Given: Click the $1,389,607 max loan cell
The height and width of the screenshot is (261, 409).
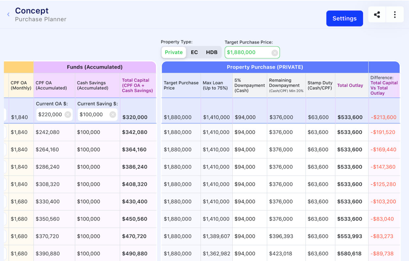Looking at the screenshot, I should click(217, 236).
